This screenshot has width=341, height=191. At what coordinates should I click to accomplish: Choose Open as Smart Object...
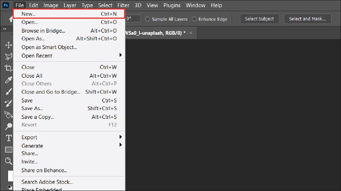pyautogui.click(x=69, y=47)
